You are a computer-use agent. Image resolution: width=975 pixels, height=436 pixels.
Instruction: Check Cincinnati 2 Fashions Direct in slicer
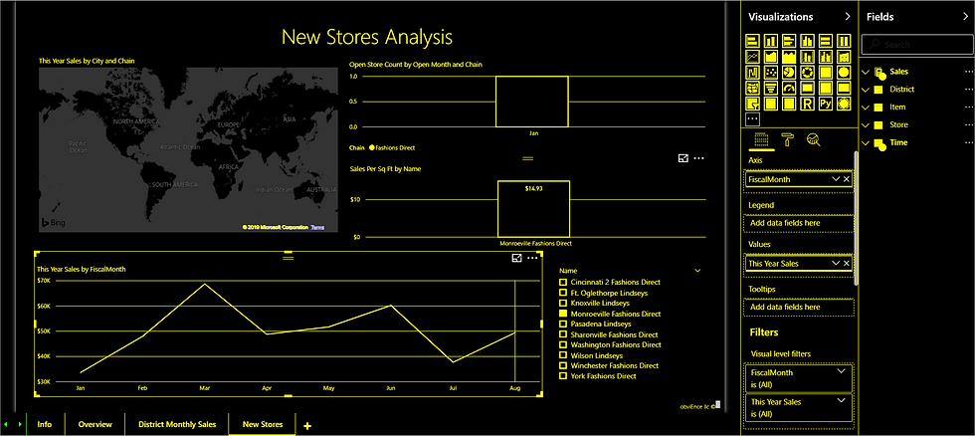coord(563,282)
